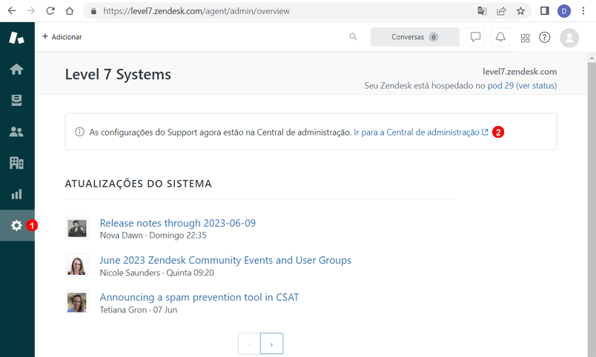Open Announcing a spam prevention tool in CSAT
The image size is (596, 357).
click(199, 297)
